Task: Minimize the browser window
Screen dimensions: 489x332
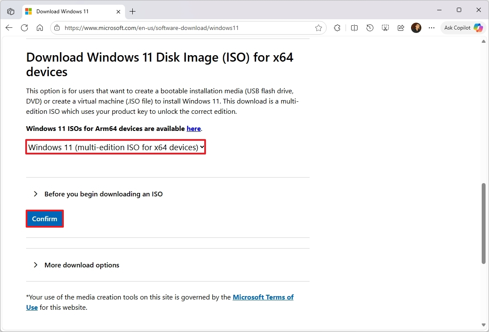Action: (x=439, y=10)
